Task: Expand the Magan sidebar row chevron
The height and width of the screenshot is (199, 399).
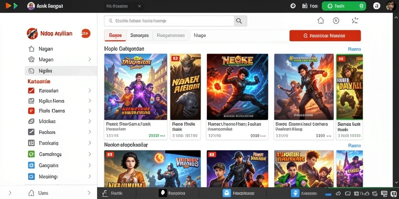Action: point(90,59)
